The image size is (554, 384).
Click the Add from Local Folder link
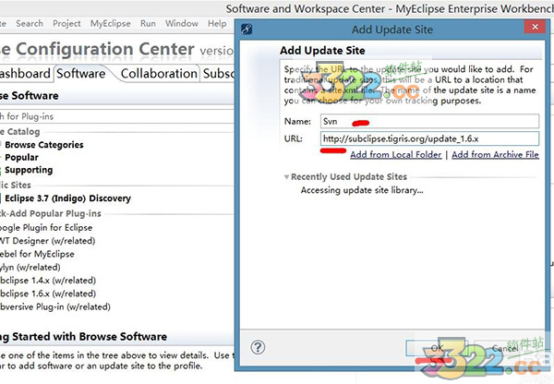coord(396,155)
